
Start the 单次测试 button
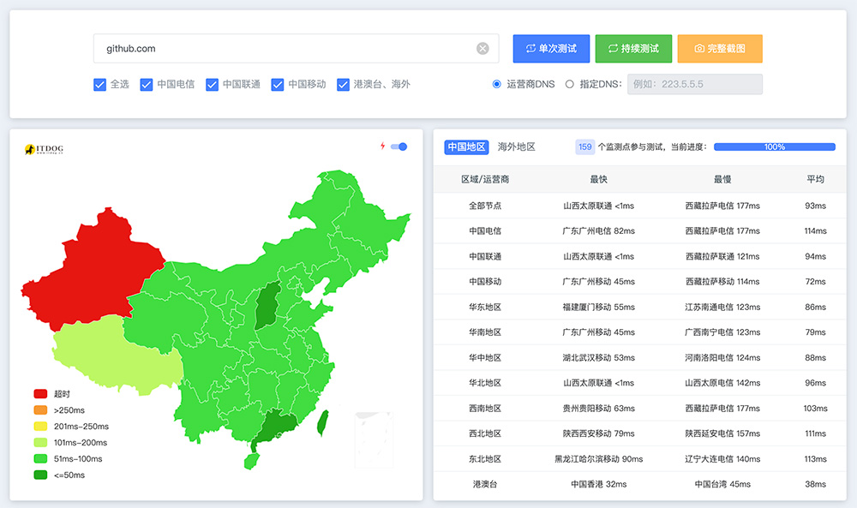pyautogui.click(x=551, y=49)
